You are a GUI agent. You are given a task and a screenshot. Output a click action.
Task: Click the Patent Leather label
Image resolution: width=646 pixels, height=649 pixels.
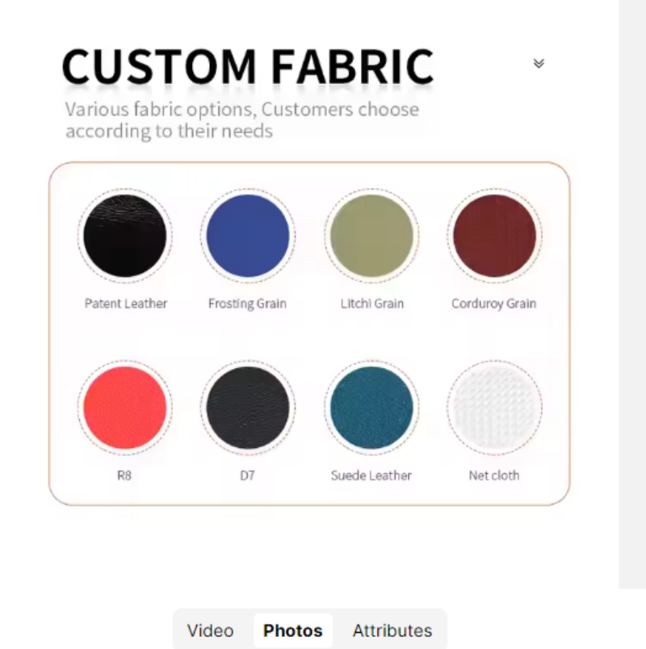125,304
